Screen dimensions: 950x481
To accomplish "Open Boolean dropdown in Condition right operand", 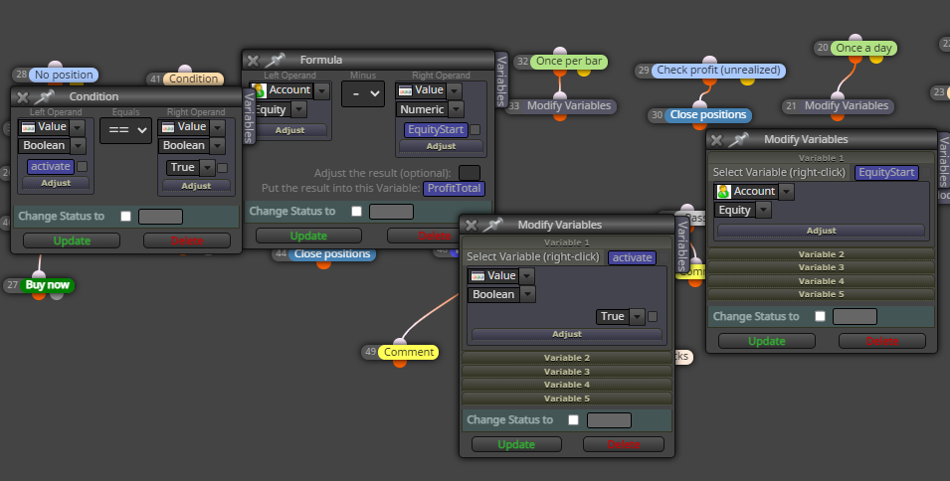I will [217, 146].
